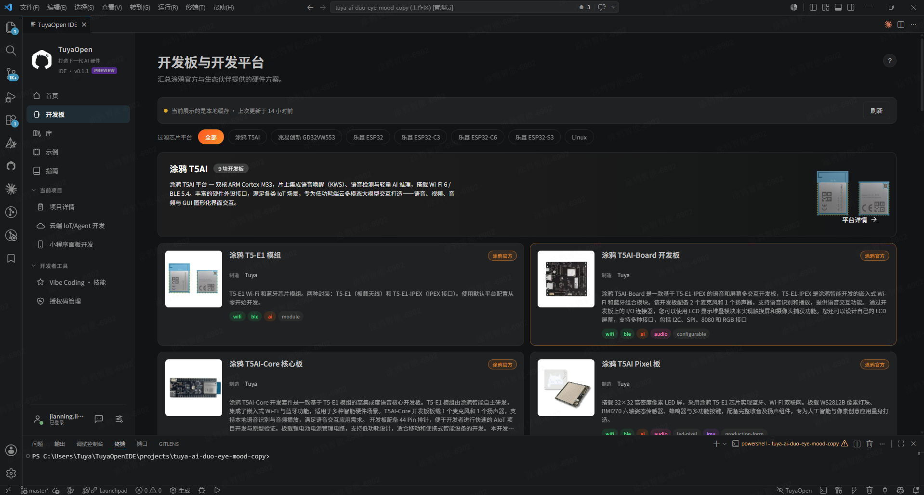
Task: Open the Explorer view in activity bar
Action: point(11,27)
